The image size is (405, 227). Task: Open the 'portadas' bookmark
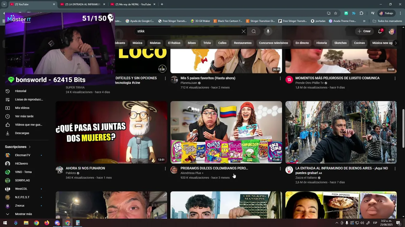[x=318, y=21]
